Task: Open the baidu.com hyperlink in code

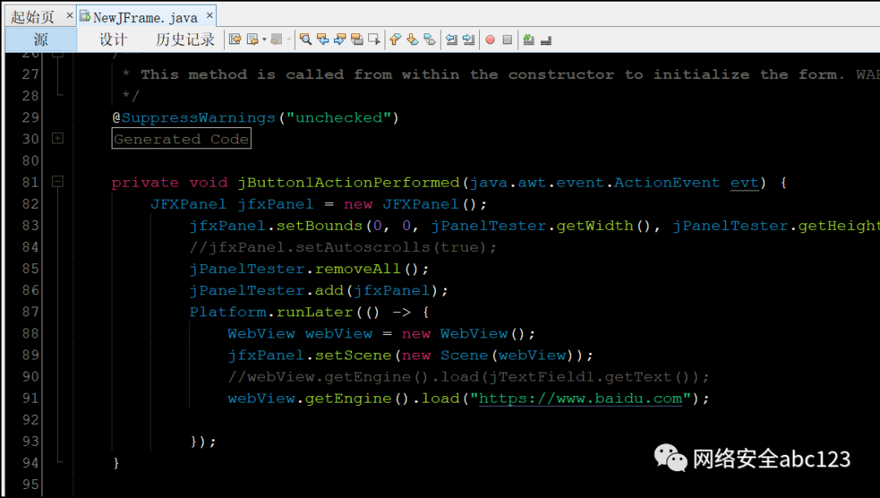Action: coord(580,398)
